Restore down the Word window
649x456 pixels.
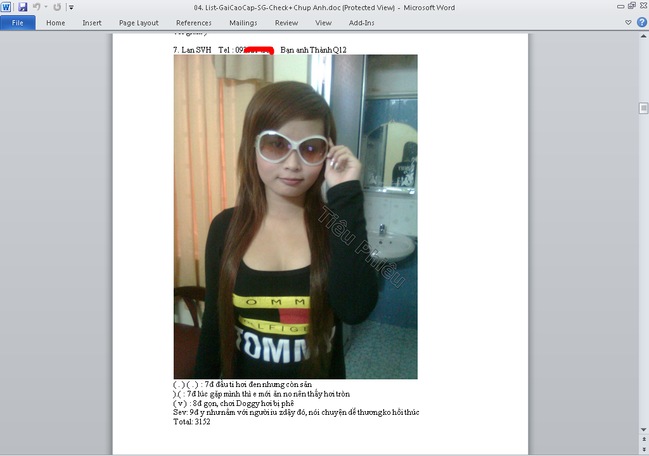pyautogui.click(x=632, y=6)
